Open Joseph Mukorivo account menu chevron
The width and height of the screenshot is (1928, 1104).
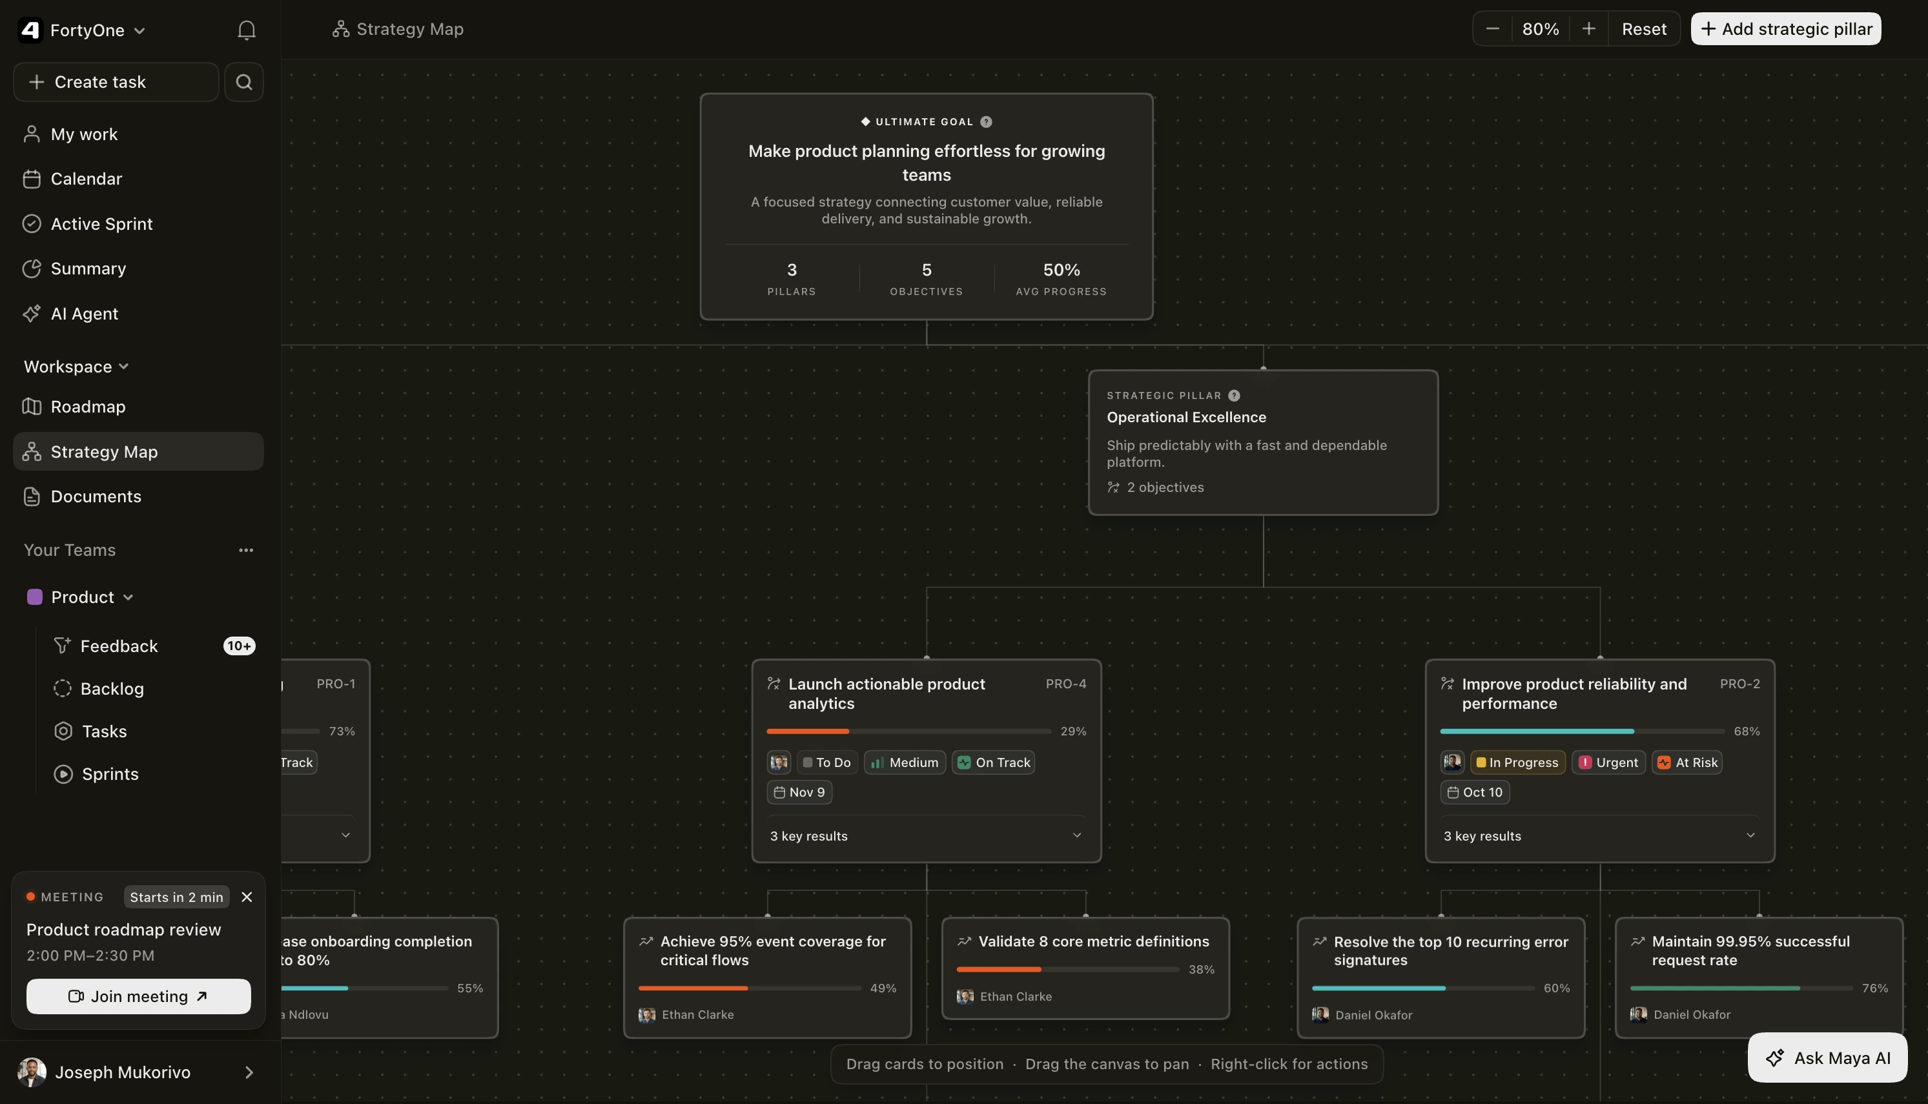pos(249,1072)
